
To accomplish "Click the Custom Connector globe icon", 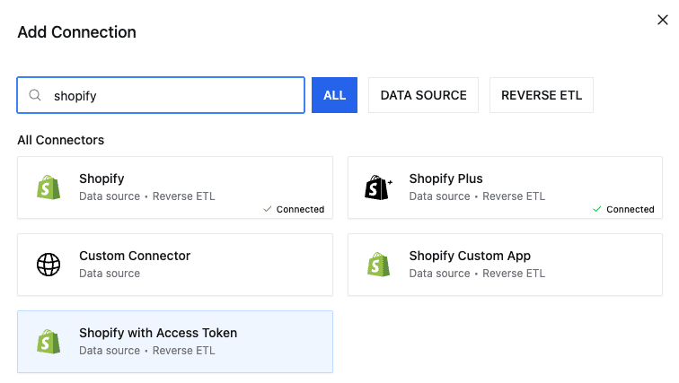I will pyautogui.click(x=48, y=265).
